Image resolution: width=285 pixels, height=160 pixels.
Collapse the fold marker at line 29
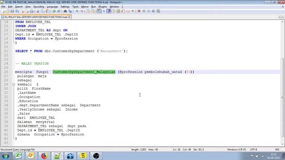(14, 84)
